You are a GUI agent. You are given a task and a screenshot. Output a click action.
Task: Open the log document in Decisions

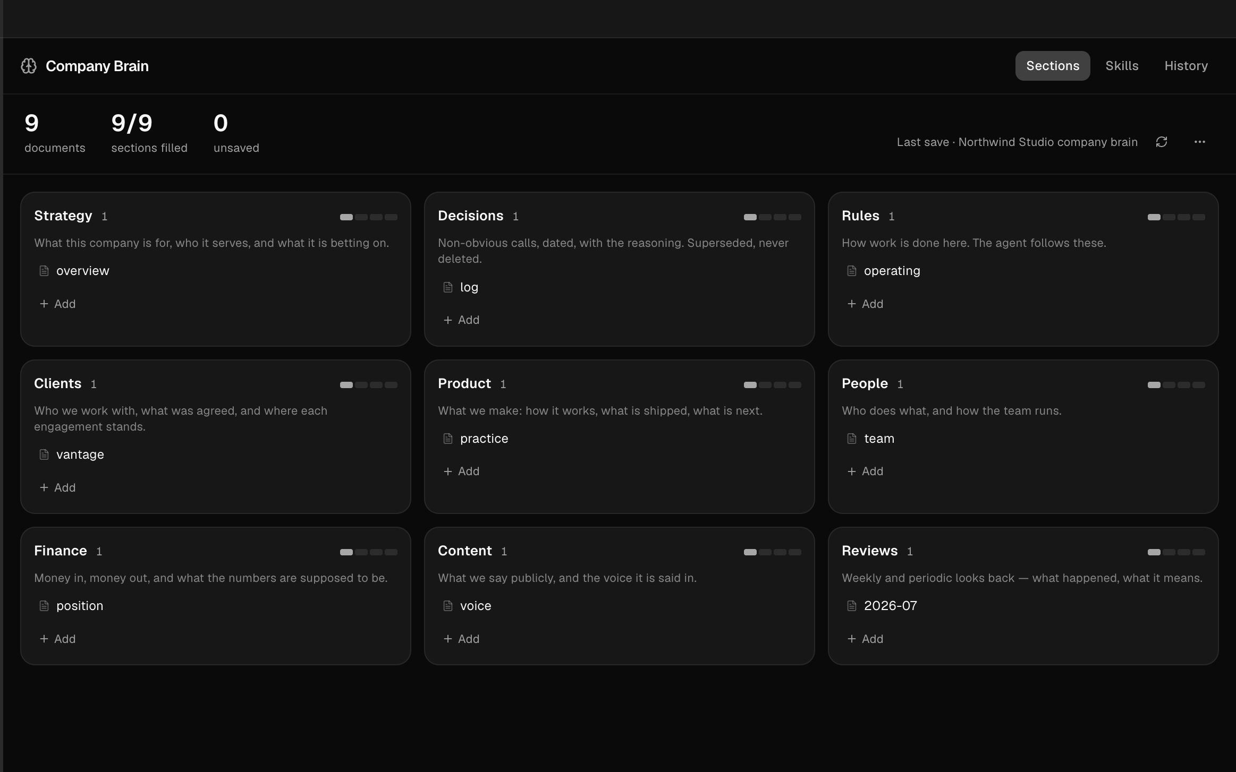(469, 287)
